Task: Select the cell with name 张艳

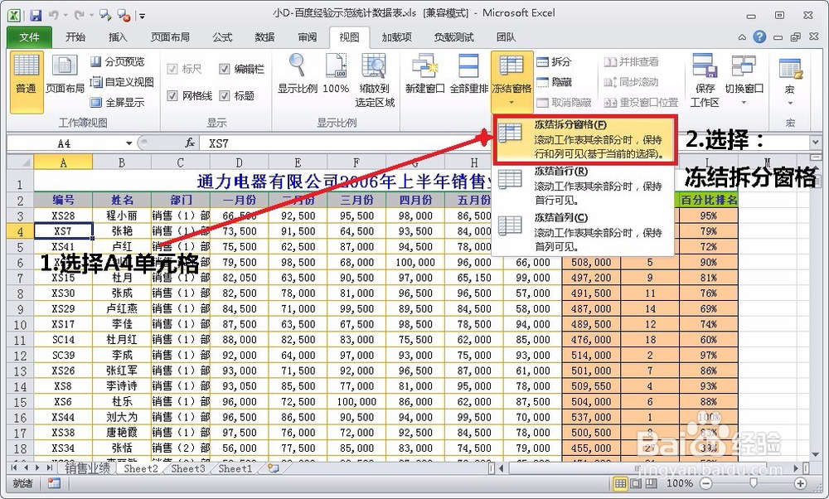Action: click(x=122, y=231)
